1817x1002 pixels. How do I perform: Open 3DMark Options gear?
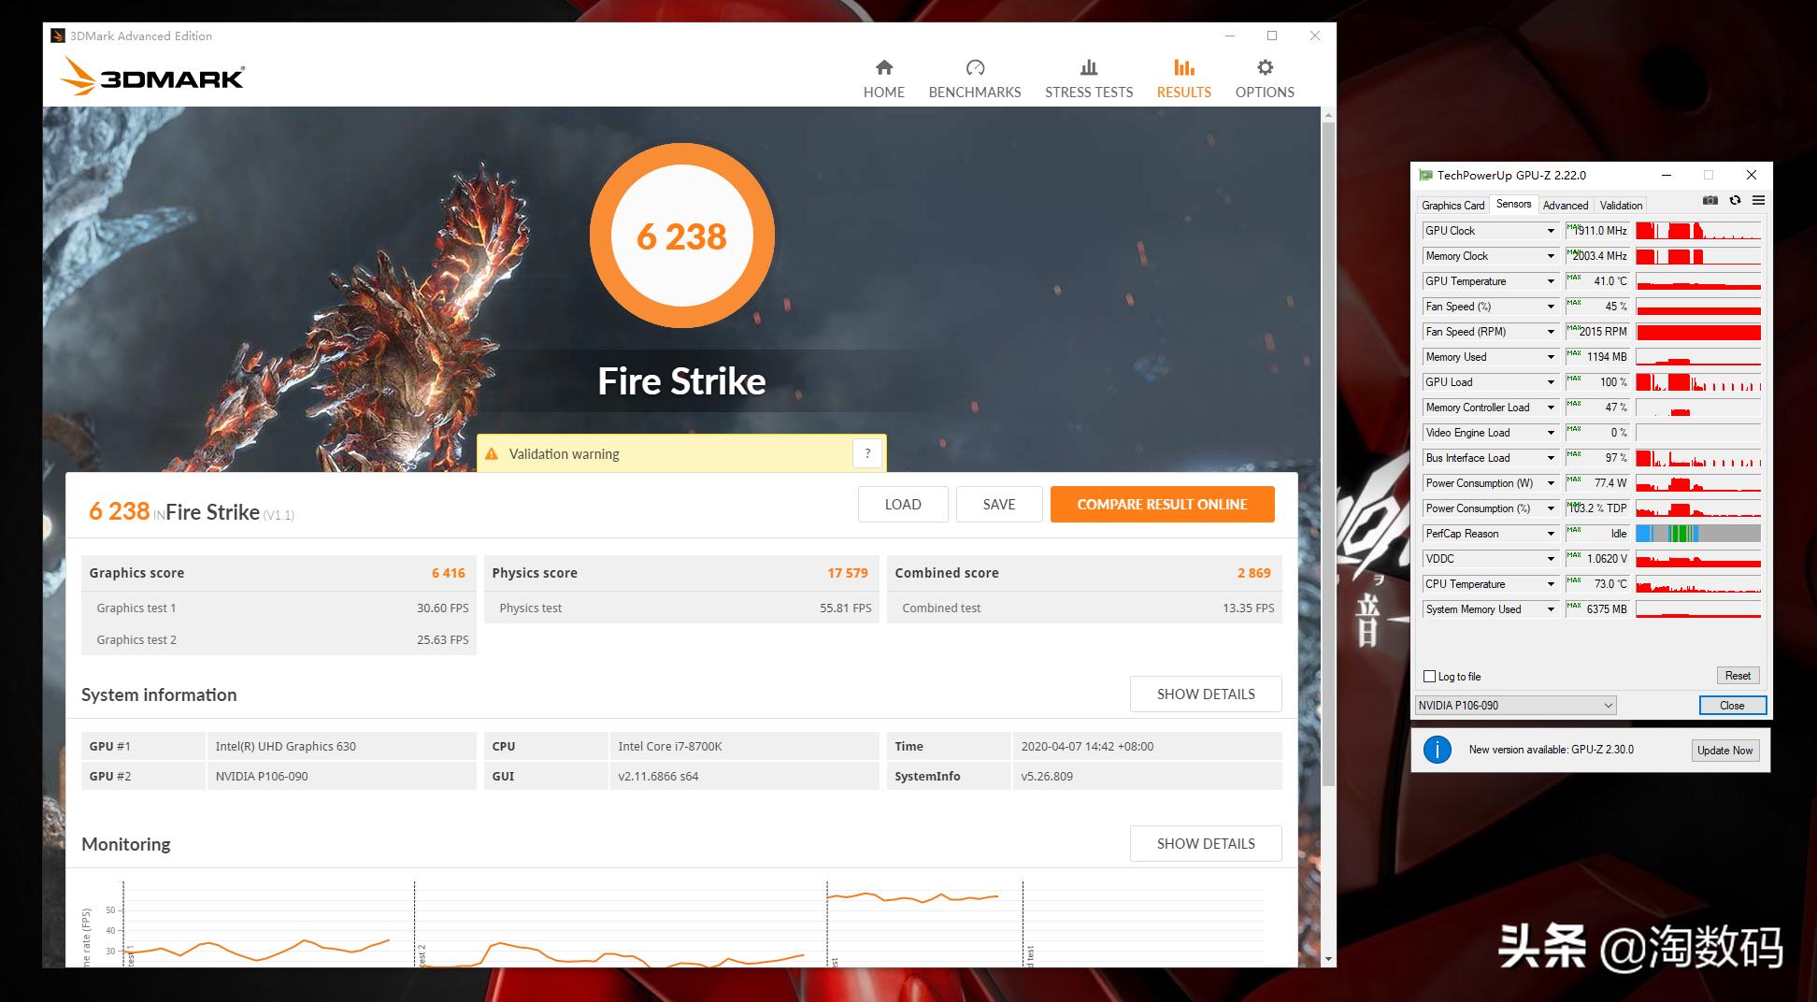[1265, 79]
